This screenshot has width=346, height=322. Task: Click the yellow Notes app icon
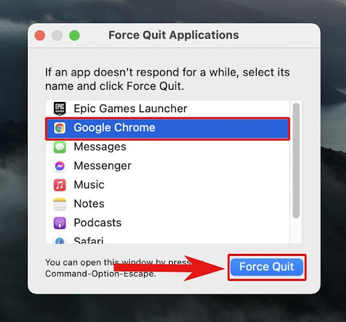pos(59,204)
